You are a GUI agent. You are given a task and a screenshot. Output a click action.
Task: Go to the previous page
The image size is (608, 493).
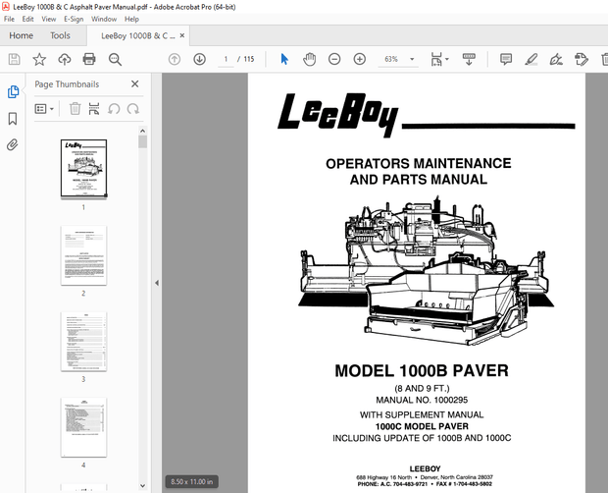point(175,59)
